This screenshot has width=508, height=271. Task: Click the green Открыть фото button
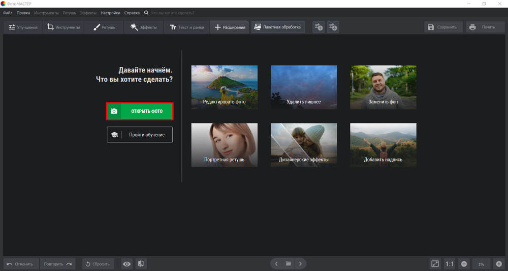click(140, 111)
